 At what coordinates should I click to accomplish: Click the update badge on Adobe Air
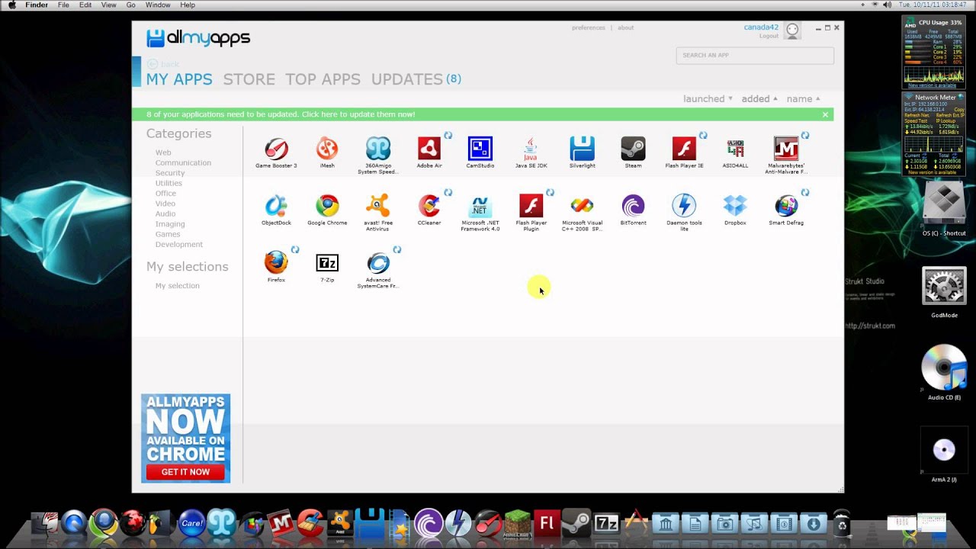[x=448, y=136]
